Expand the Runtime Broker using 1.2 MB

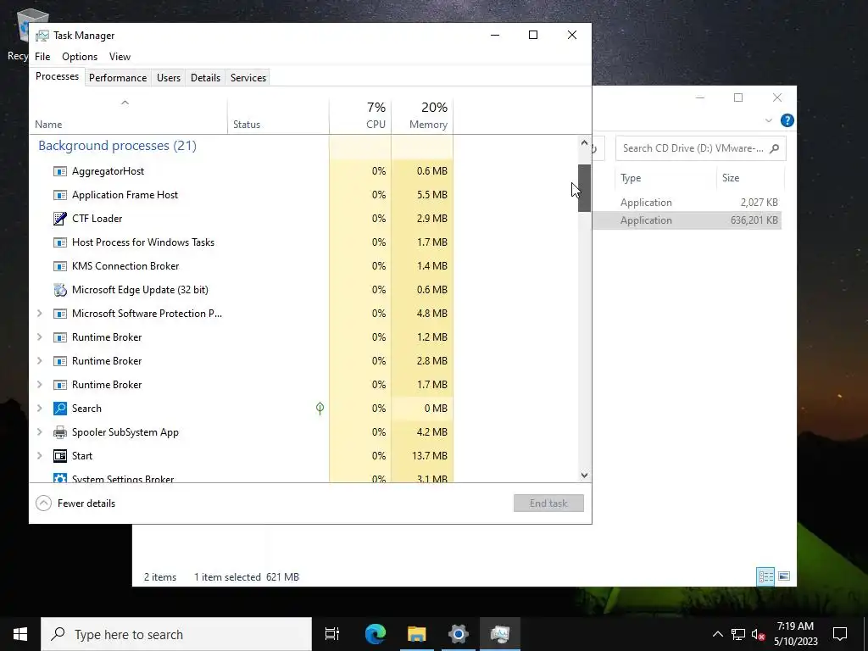(x=40, y=337)
